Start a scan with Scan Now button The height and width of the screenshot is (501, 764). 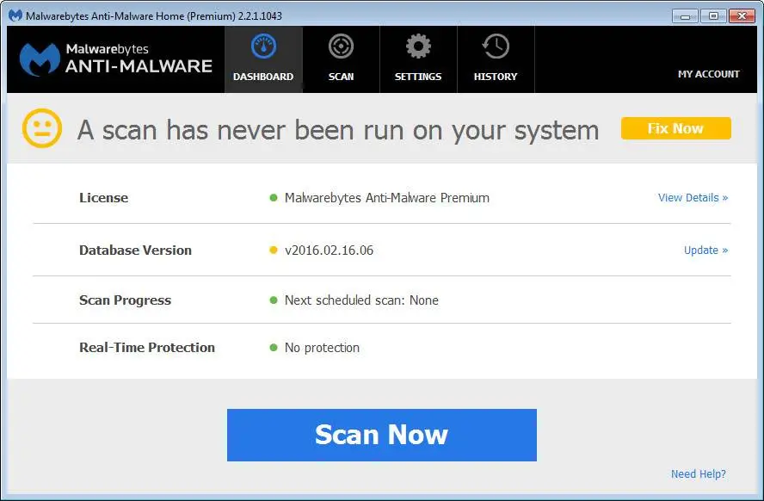tap(381, 435)
